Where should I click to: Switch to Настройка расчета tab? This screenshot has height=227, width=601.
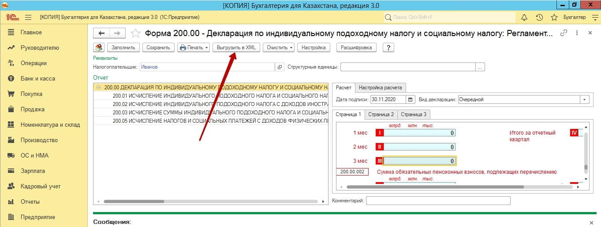[x=381, y=88]
